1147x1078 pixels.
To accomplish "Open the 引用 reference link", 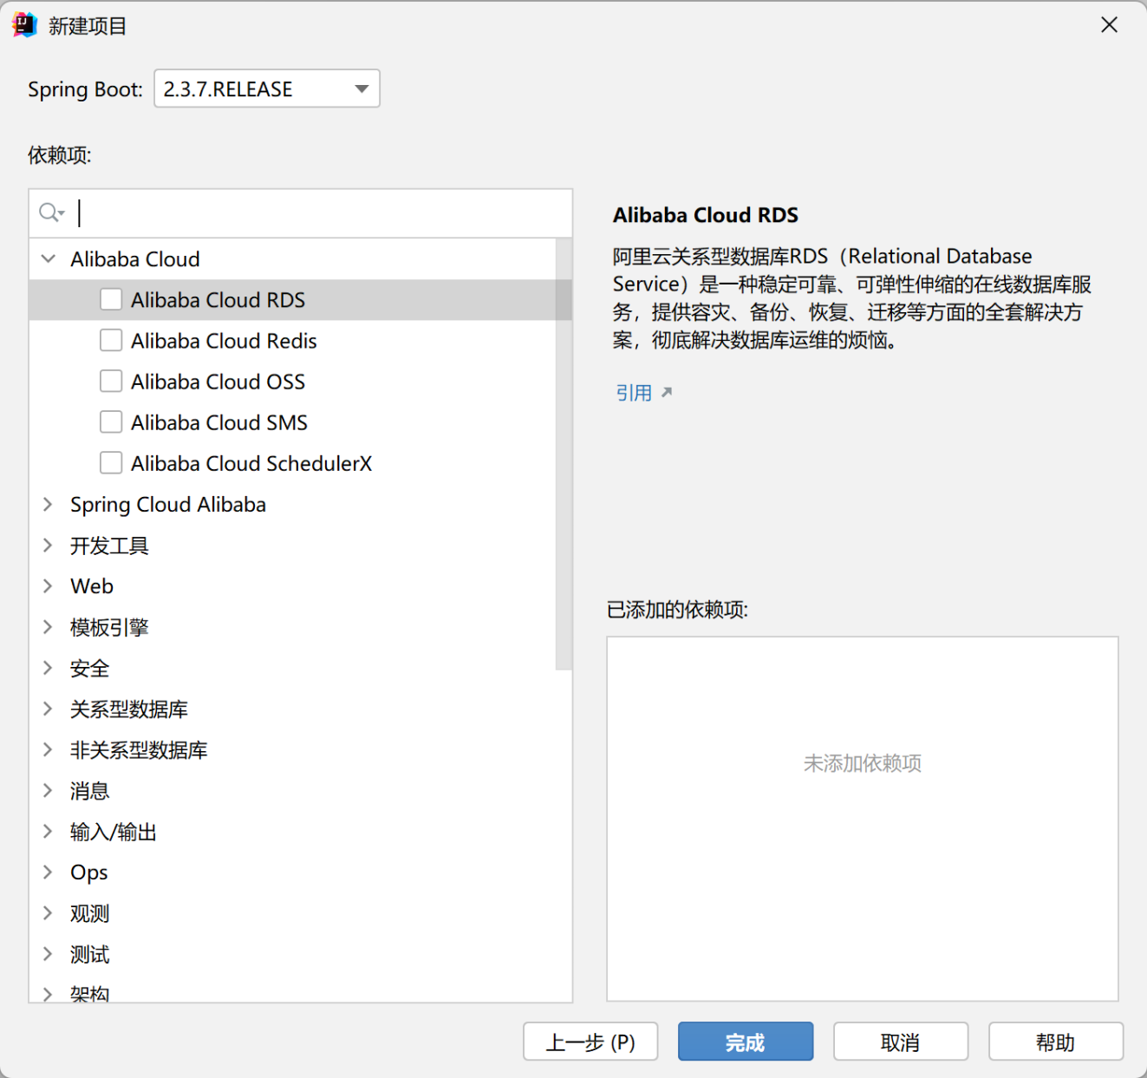I will click(x=634, y=393).
